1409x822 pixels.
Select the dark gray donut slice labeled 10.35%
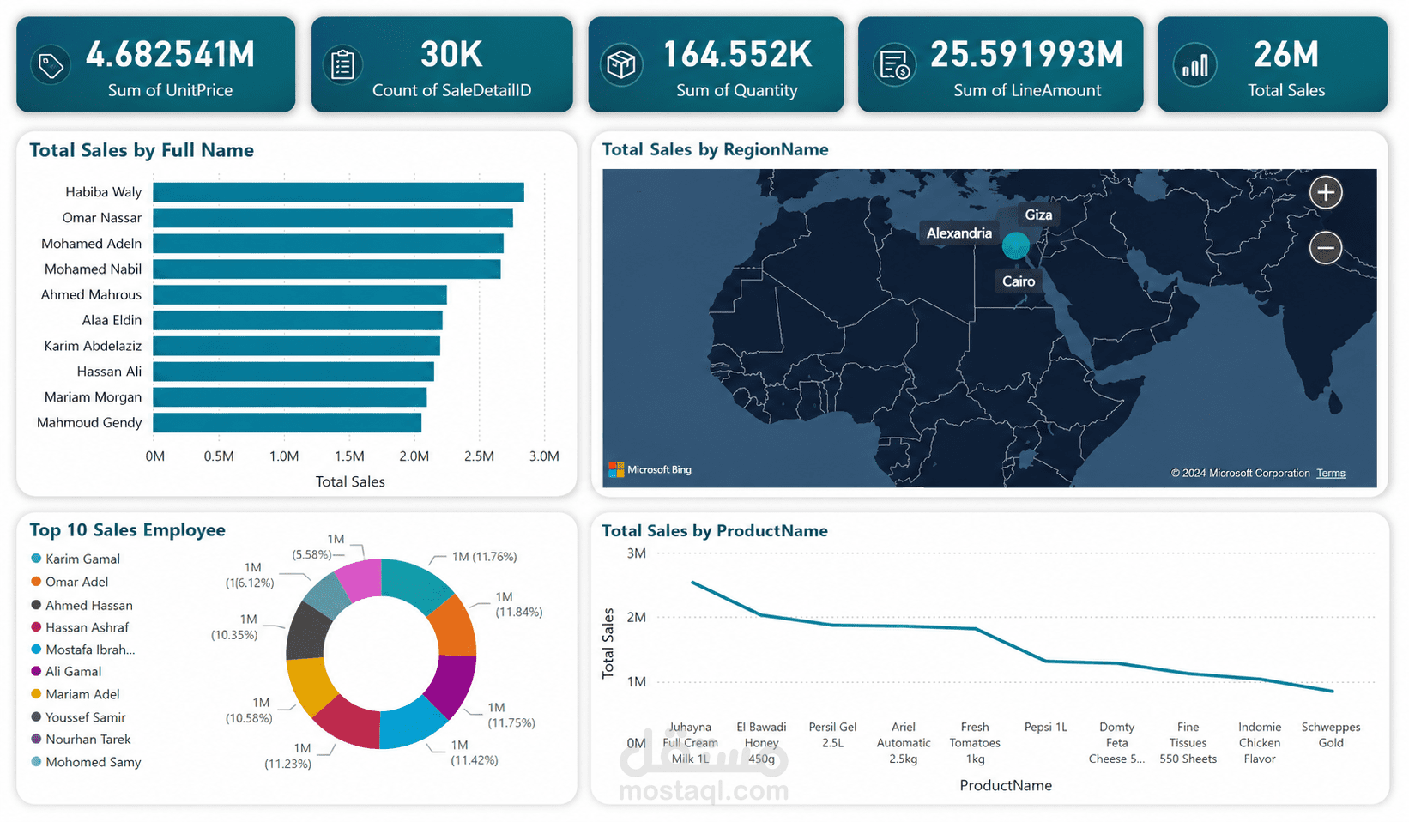coord(306,631)
